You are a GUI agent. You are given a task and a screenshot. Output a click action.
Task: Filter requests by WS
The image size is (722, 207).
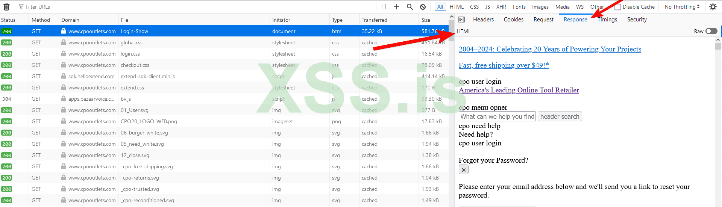click(x=580, y=7)
